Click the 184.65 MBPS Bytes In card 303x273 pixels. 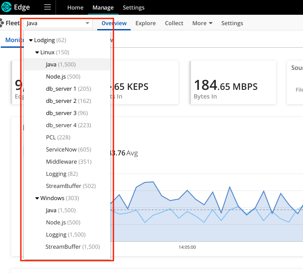pos(232,82)
